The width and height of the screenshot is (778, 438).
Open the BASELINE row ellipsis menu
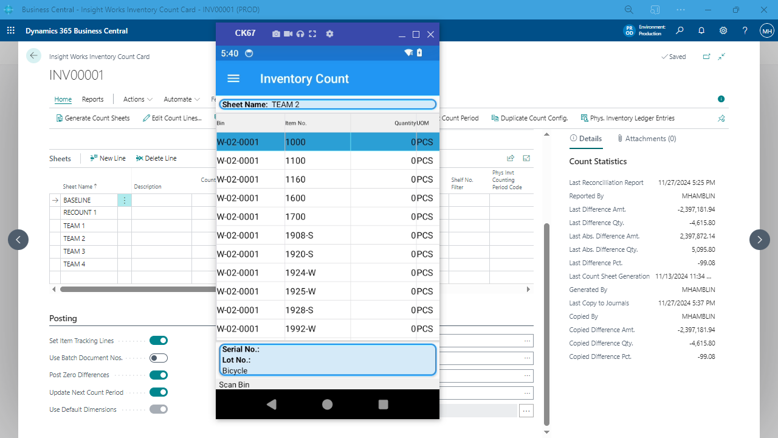(125, 200)
